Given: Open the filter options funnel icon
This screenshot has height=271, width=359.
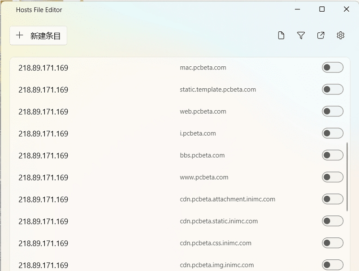Looking at the screenshot, I should (x=301, y=35).
